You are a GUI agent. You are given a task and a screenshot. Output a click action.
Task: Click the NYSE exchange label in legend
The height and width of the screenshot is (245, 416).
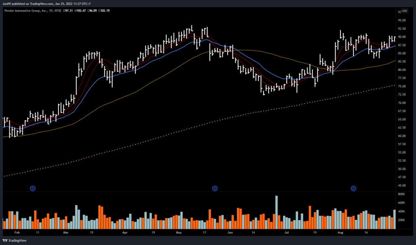(59, 11)
